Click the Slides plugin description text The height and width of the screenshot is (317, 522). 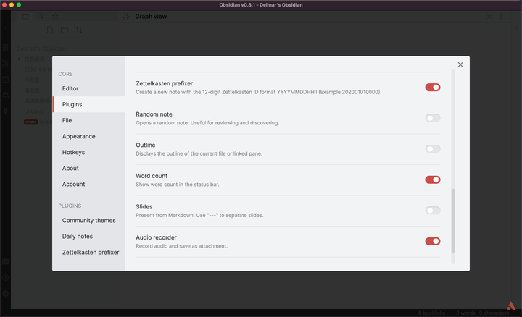199,216
